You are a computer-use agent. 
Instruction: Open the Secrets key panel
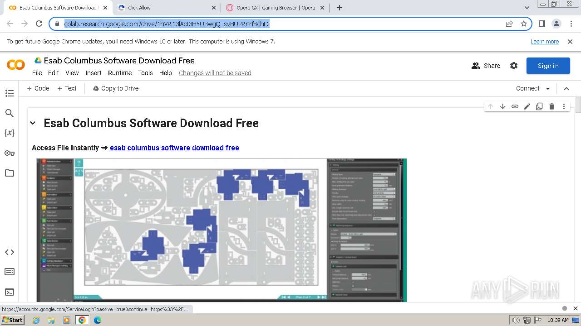pos(9,153)
